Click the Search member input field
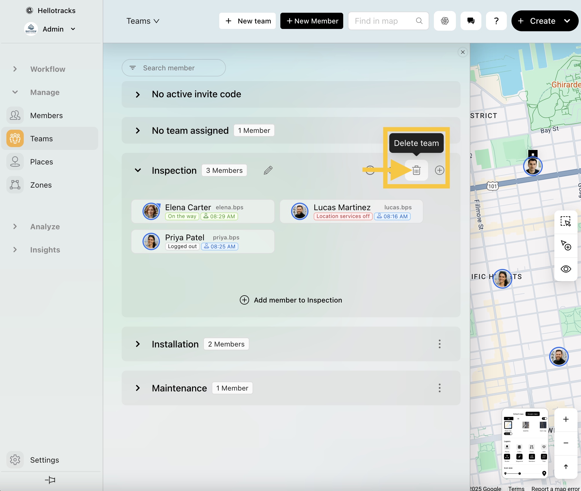 [x=180, y=68]
